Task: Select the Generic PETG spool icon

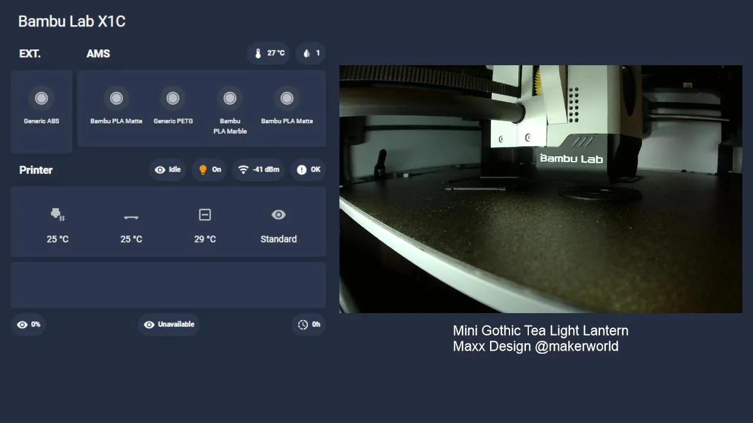Action: (173, 98)
